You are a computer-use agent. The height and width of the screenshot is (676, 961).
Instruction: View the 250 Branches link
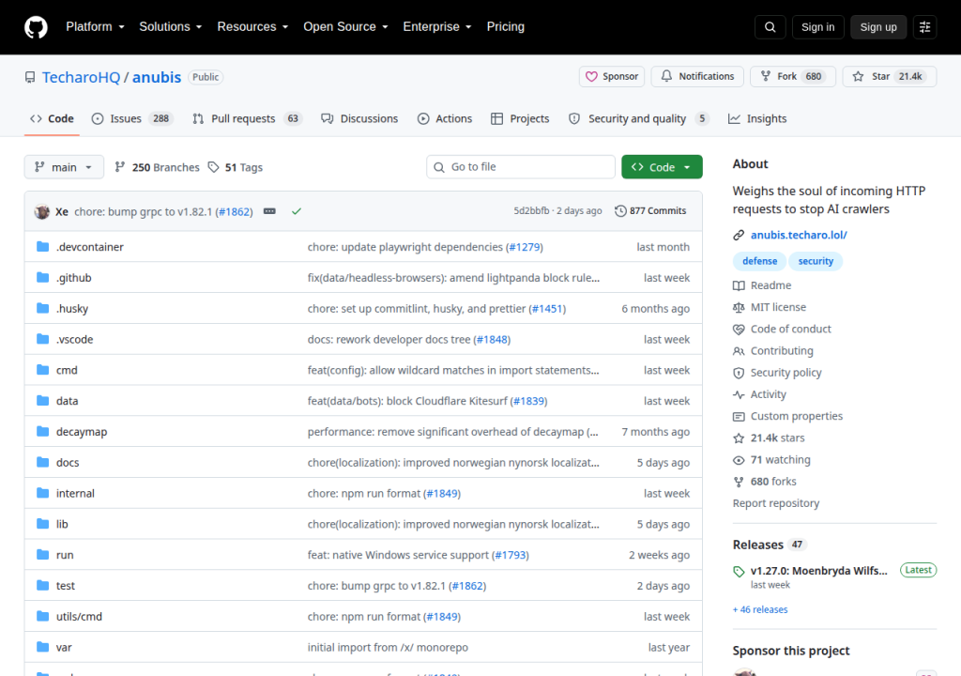coord(158,167)
